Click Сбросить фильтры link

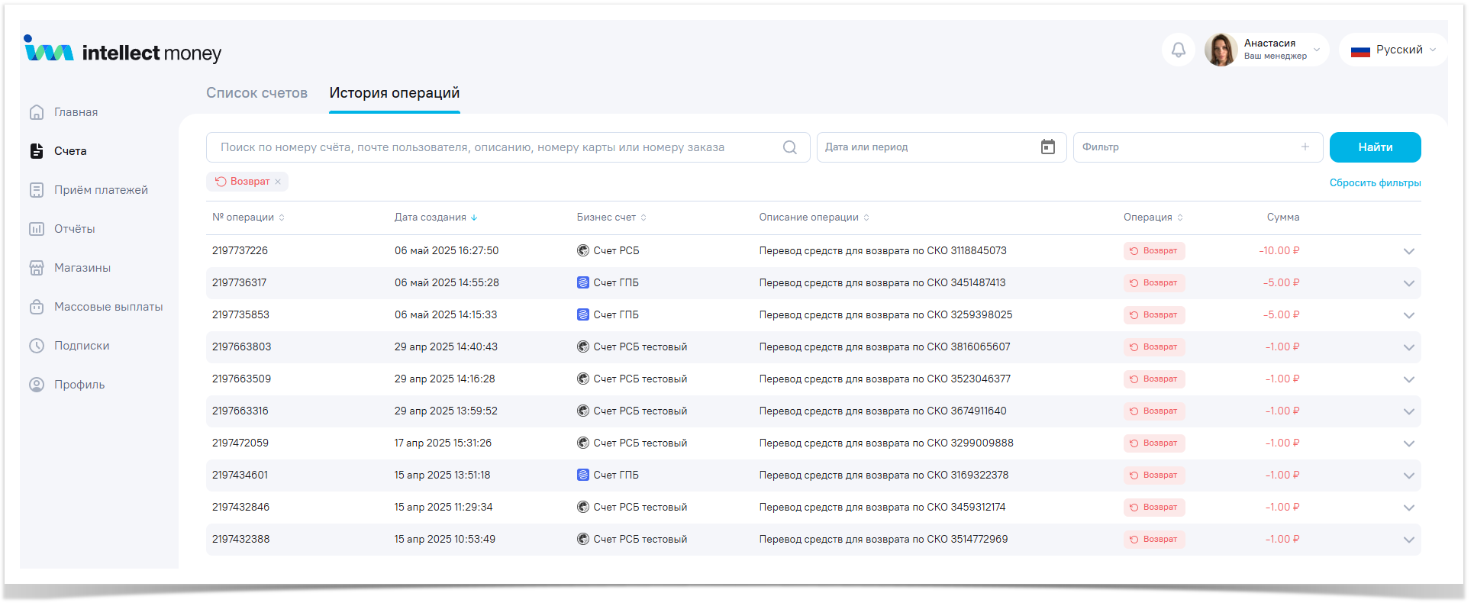1375,183
